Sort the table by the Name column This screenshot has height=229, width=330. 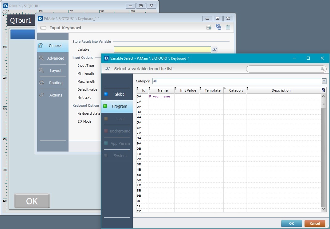click(163, 90)
